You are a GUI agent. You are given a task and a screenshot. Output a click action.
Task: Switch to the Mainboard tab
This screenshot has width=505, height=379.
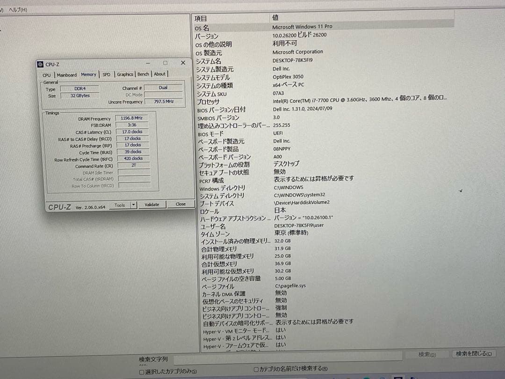pos(67,75)
